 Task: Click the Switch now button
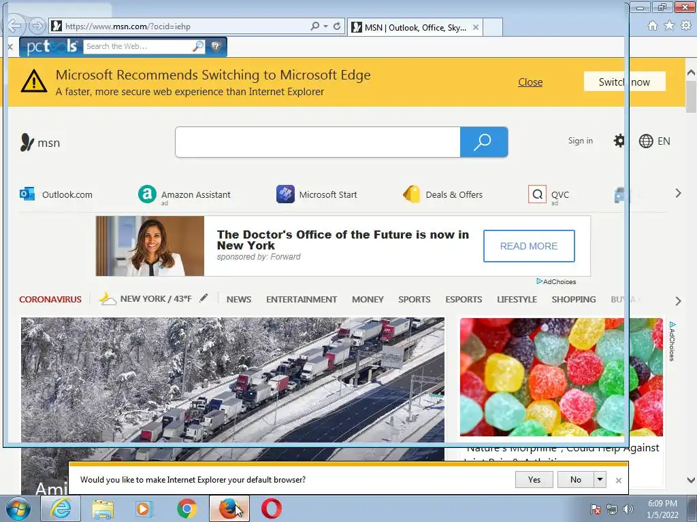click(624, 82)
